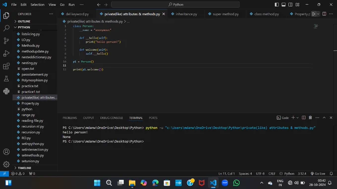Add a new terminal with plus button
Image resolution: width=337 pixels, height=189 pixels.
(x=293, y=117)
